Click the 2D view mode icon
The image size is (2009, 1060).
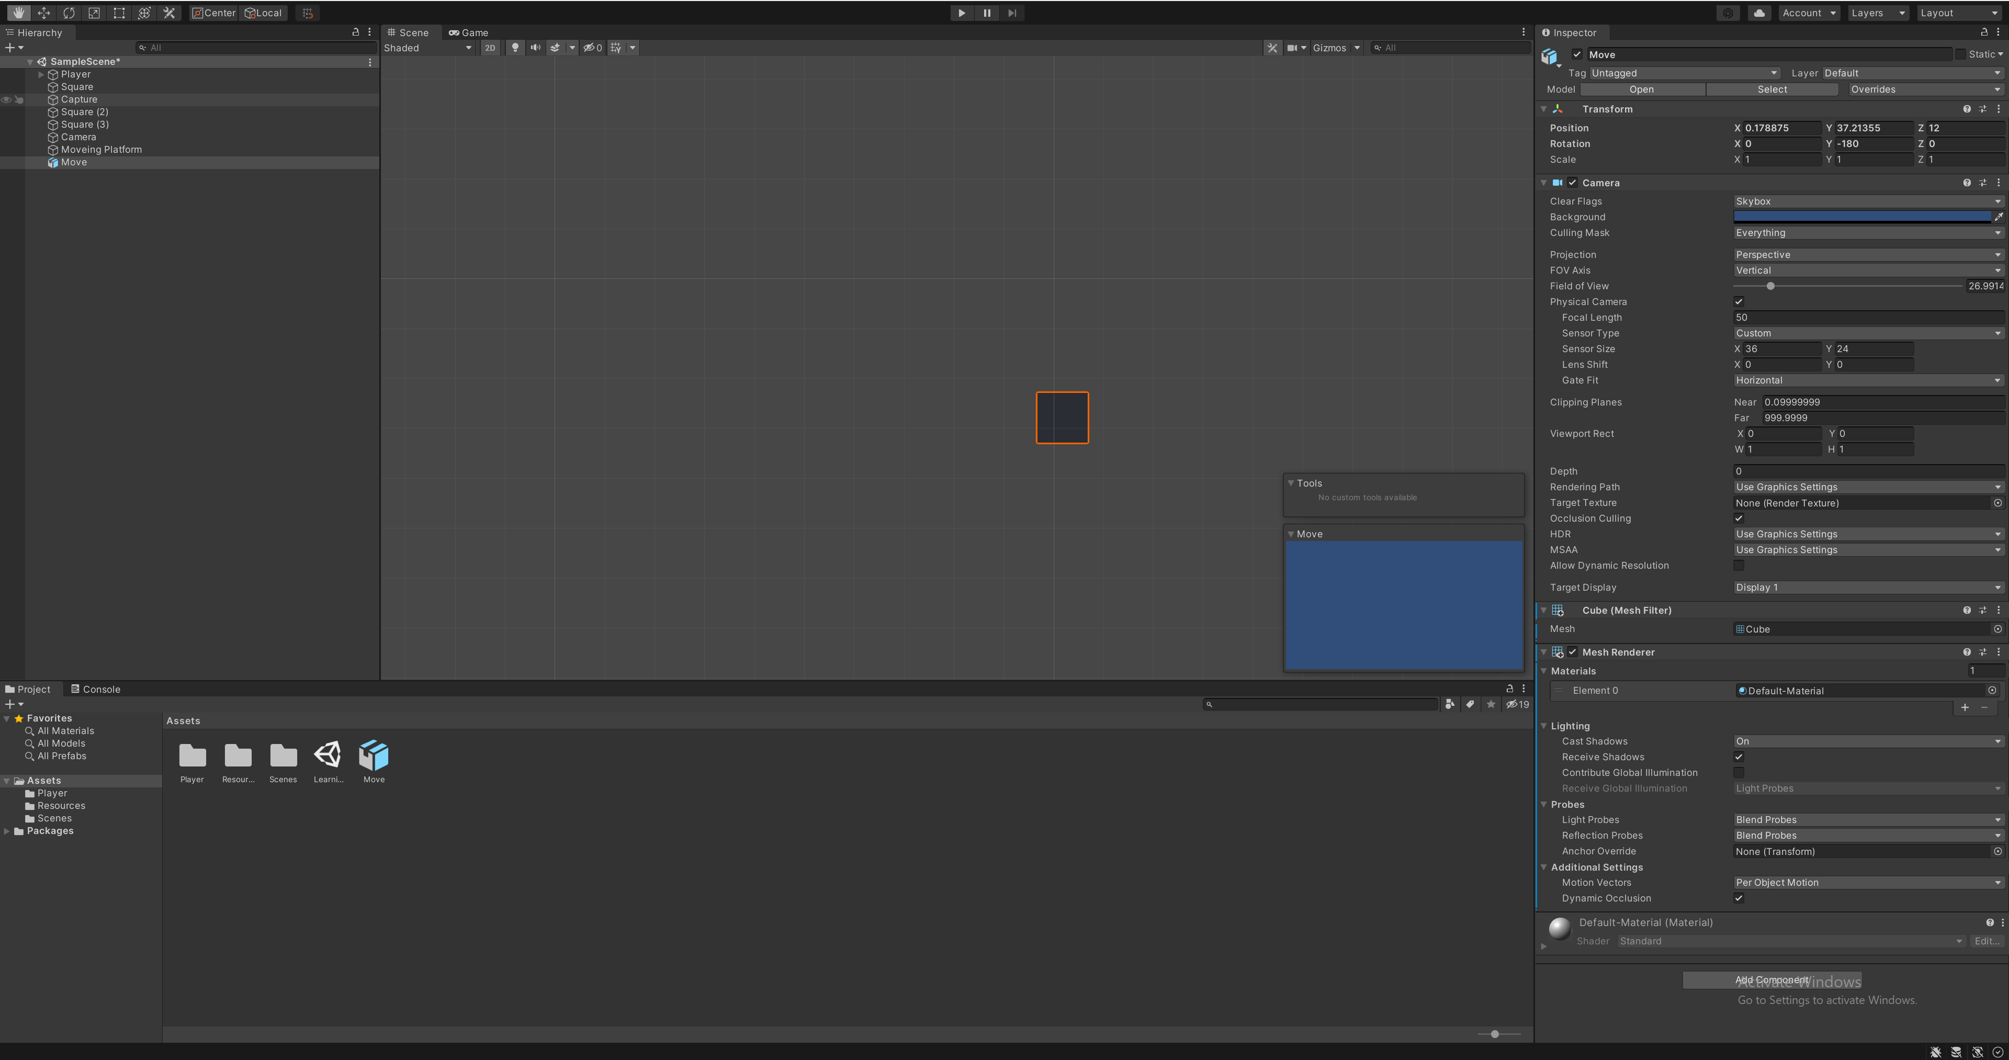[489, 48]
